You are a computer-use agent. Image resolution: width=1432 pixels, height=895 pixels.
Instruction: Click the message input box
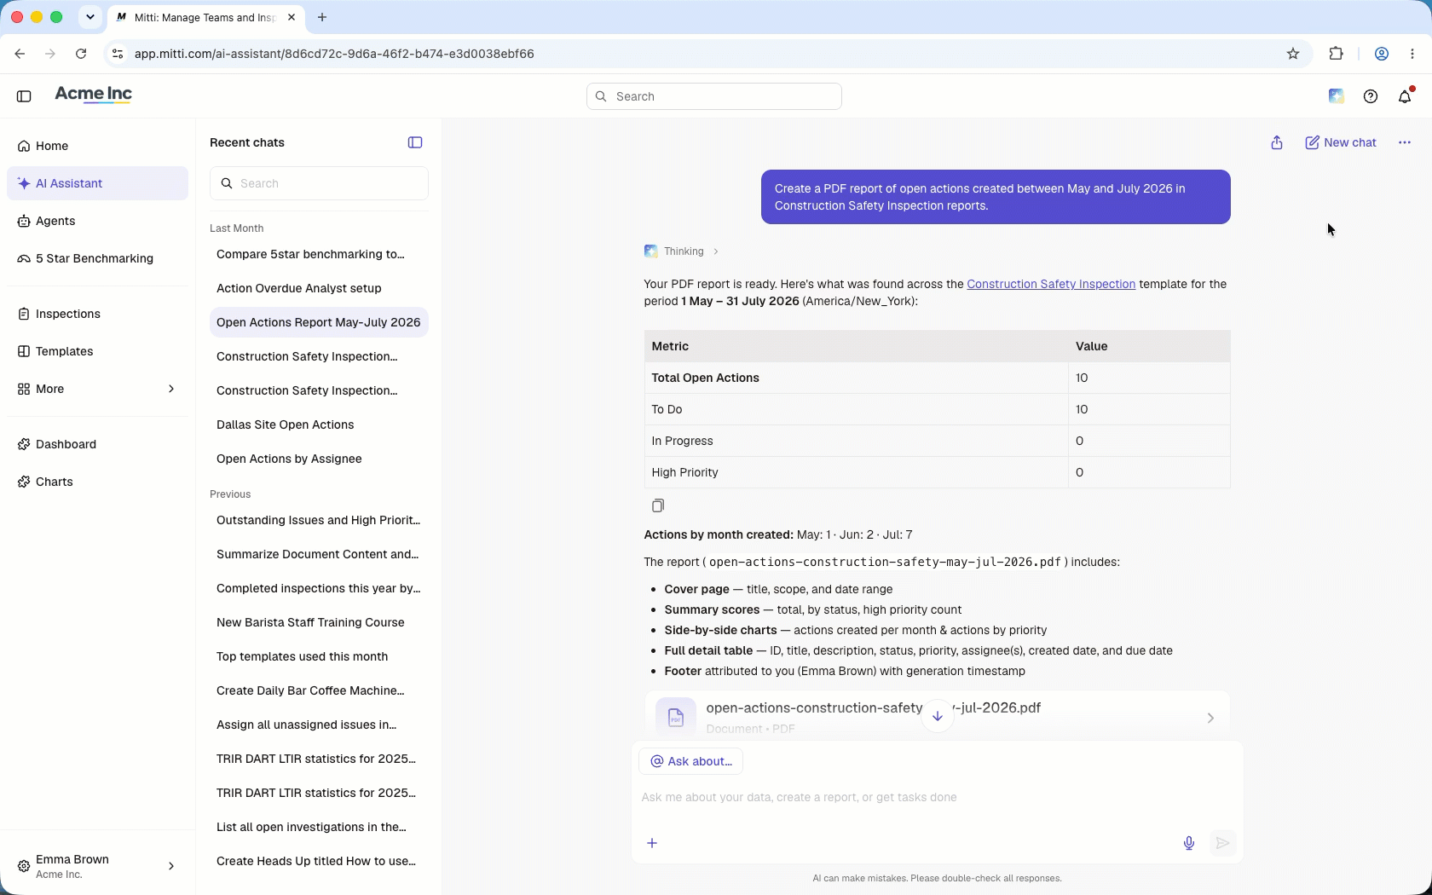click(x=937, y=798)
